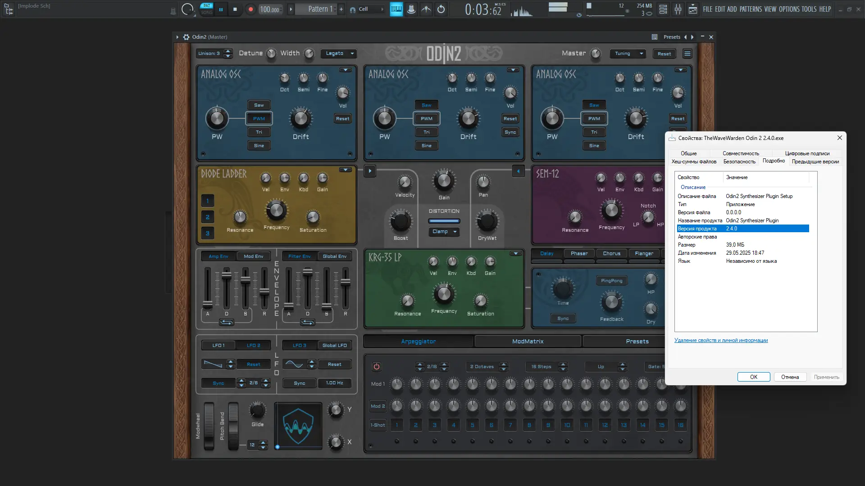Viewport: 865px width, 486px height.
Task: Click the OK button in properties dialog
Action: coord(753,377)
